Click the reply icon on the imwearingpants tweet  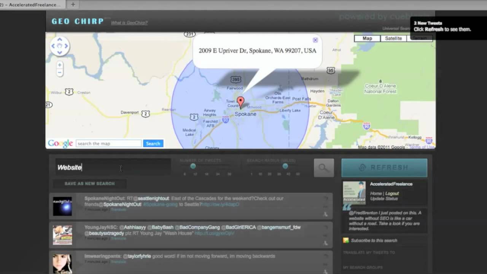[326, 256]
